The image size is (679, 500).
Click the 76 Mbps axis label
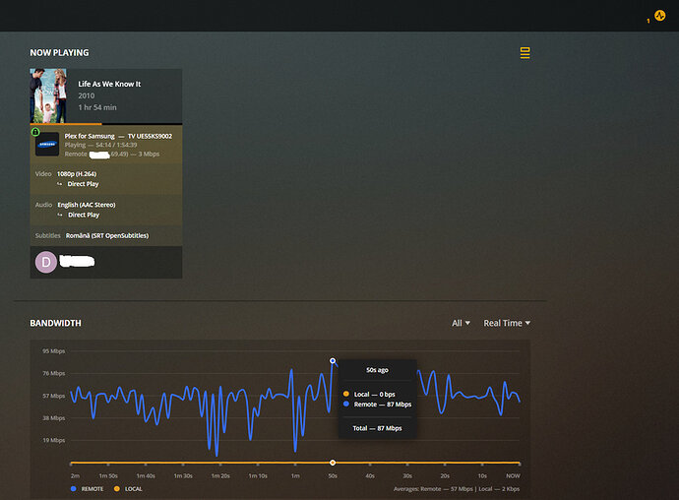(54, 373)
